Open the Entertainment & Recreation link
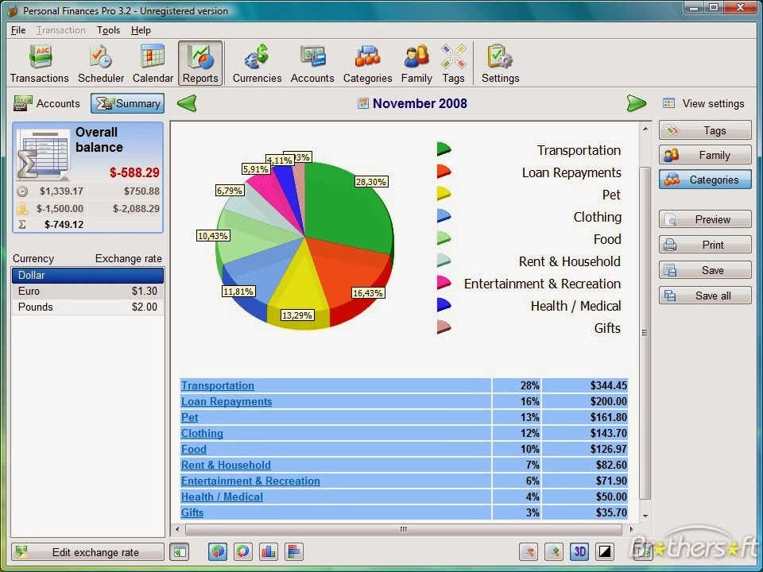The height and width of the screenshot is (572, 763). click(x=250, y=481)
